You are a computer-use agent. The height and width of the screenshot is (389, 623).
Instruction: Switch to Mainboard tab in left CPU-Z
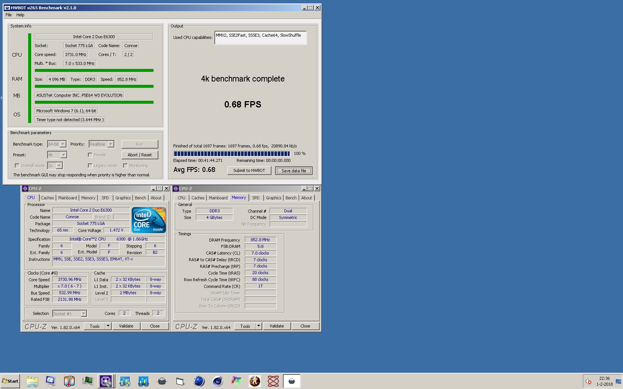point(67,198)
